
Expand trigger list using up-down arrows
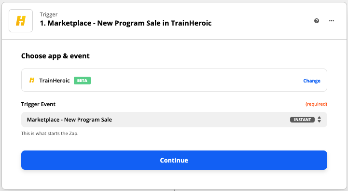click(319, 119)
